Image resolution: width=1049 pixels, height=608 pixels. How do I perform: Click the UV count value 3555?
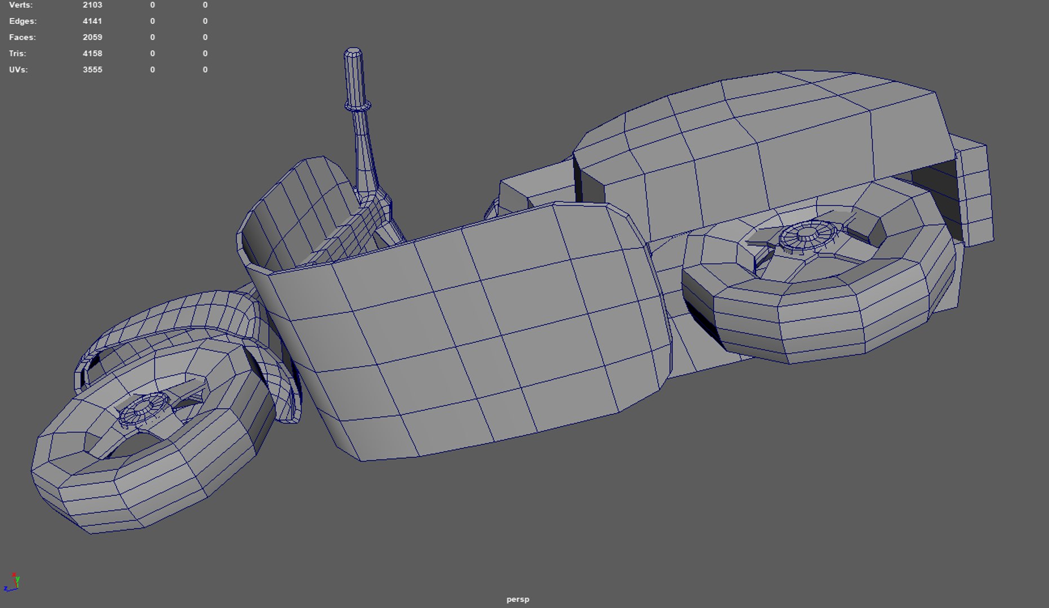[x=92, y=70]
